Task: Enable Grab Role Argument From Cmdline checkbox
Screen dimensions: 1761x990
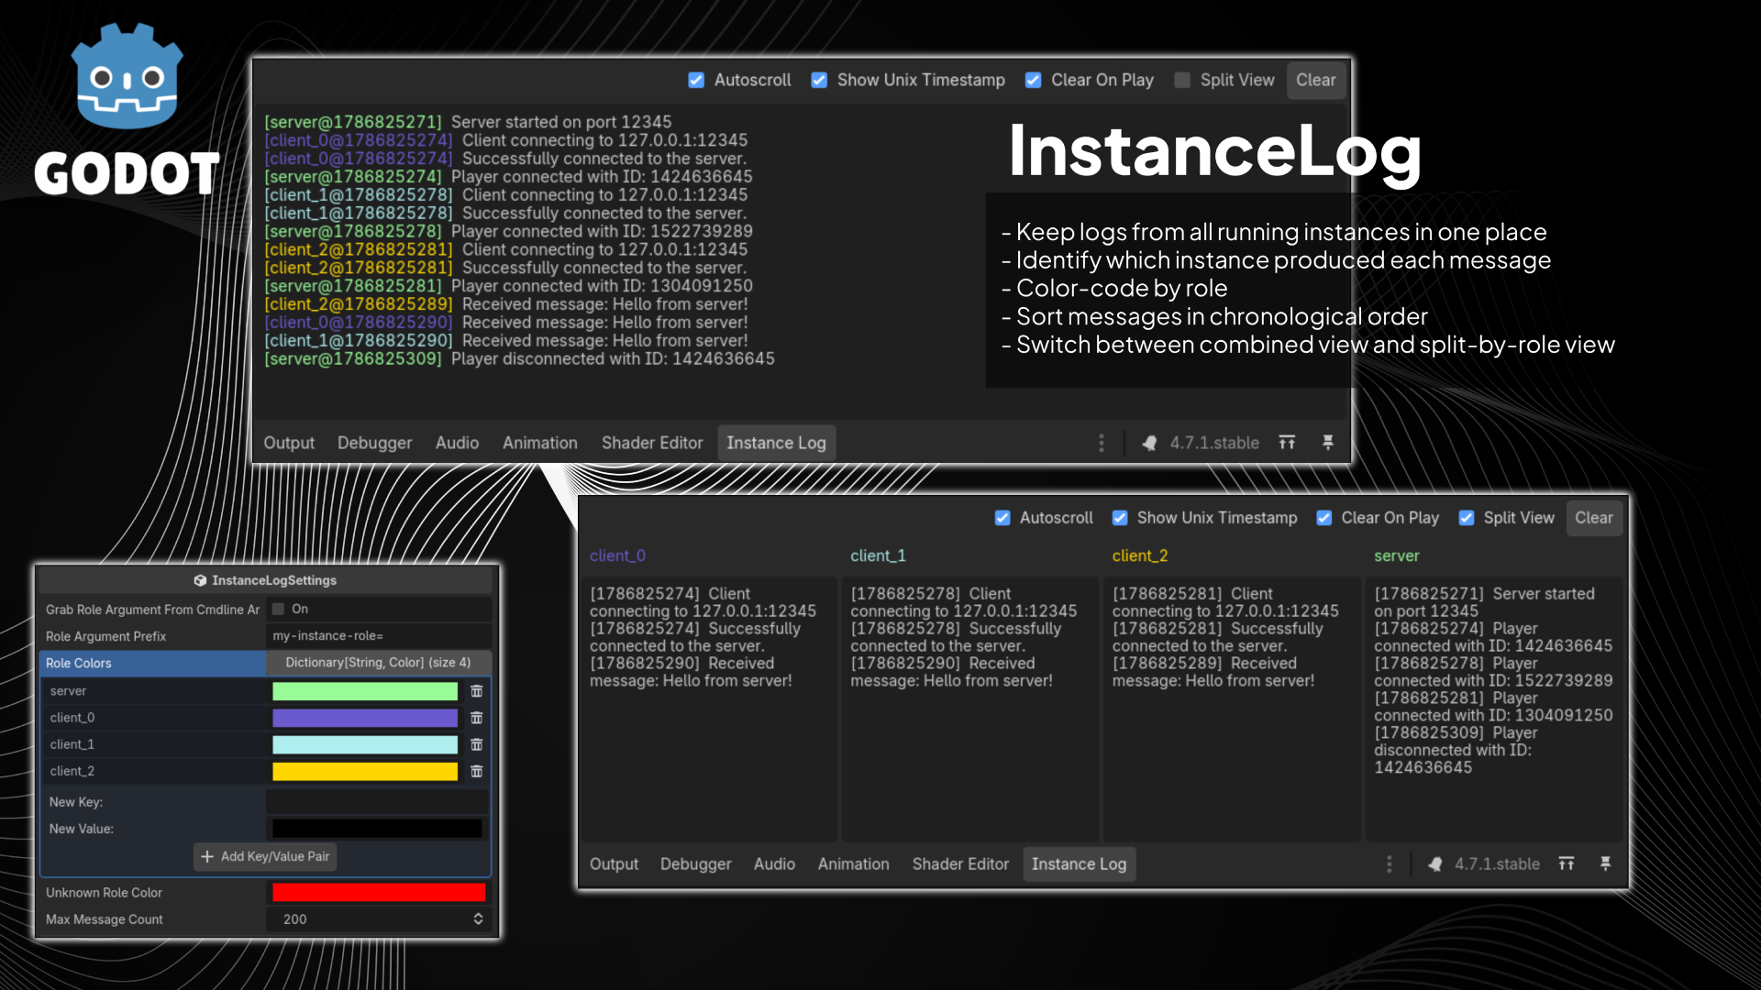Action: [279, 609]
